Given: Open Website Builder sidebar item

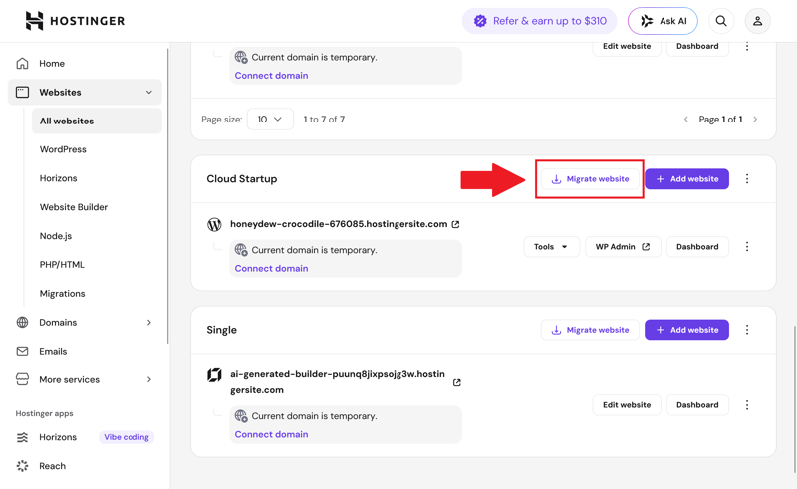Looking at the screenshot, I should point(74,207).
